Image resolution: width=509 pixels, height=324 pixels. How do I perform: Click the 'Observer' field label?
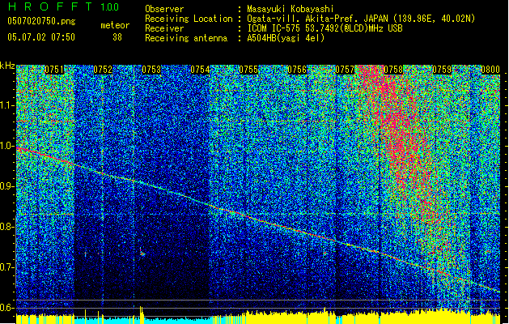[x=164, y=9]
